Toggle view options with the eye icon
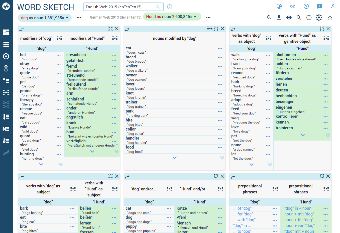 point(289,18)
